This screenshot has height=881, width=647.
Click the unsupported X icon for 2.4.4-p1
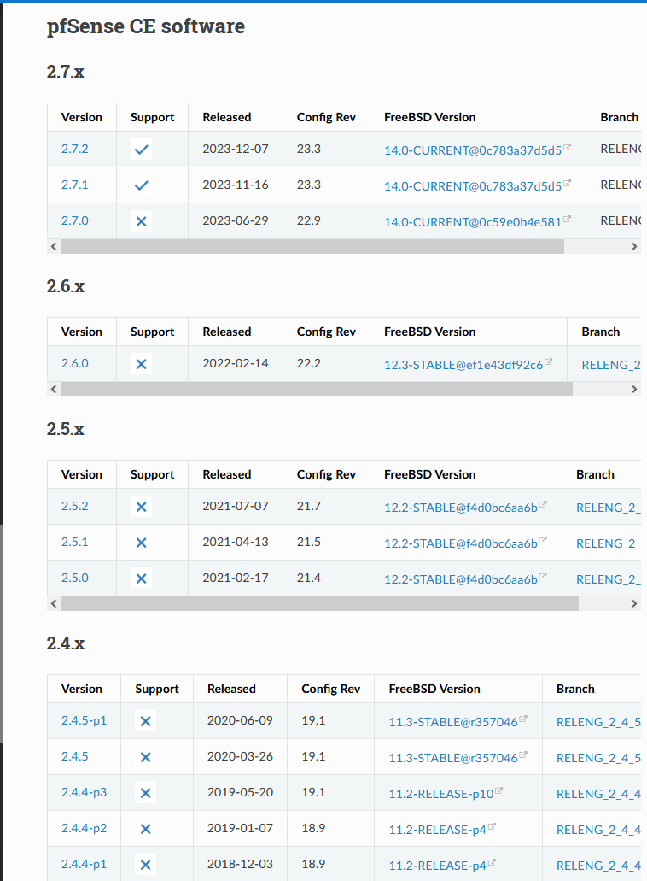146,866
